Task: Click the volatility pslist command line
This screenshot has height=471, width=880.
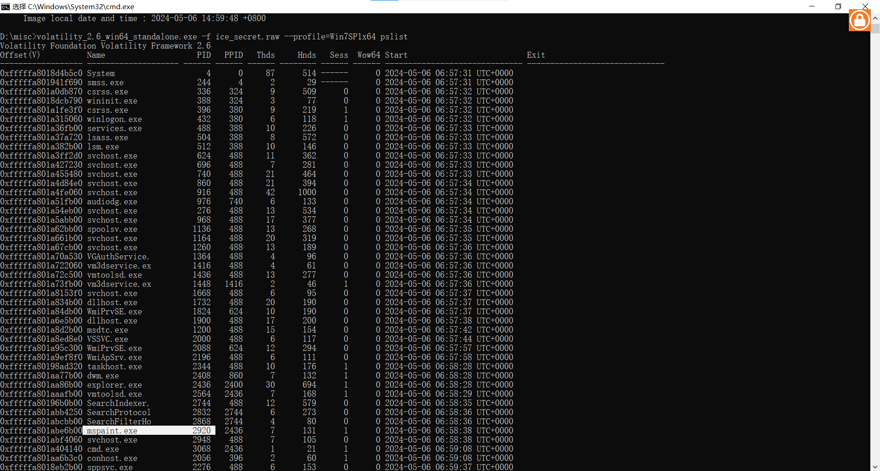Action: tap(204, 37)
